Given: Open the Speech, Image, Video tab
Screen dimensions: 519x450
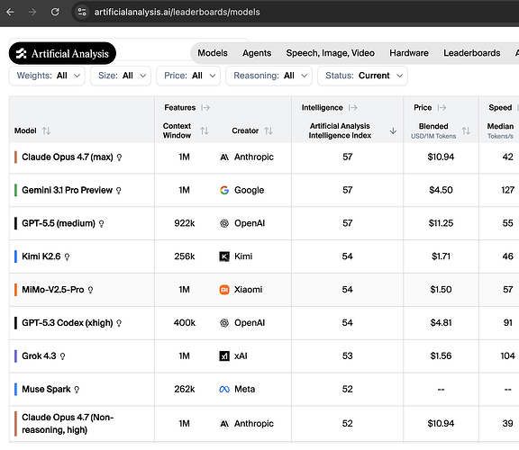Looking at the screenshot, I should tap(331, 53).
